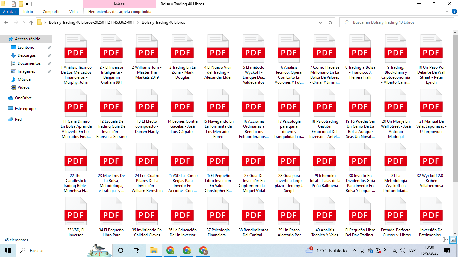
Task: Unpin Descargas using its pin icon
Action: tap(49, 55)
